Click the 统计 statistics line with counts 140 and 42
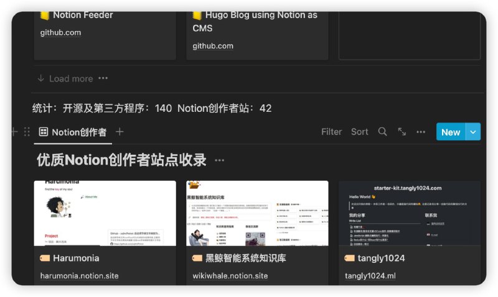 pos(152,108)
